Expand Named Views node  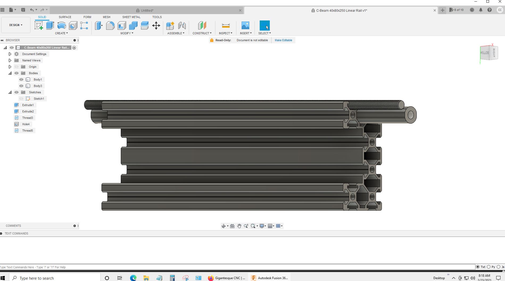10,60
